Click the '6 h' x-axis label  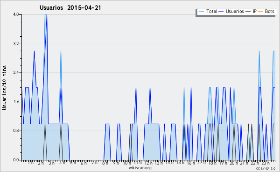[x=84, y=163]
